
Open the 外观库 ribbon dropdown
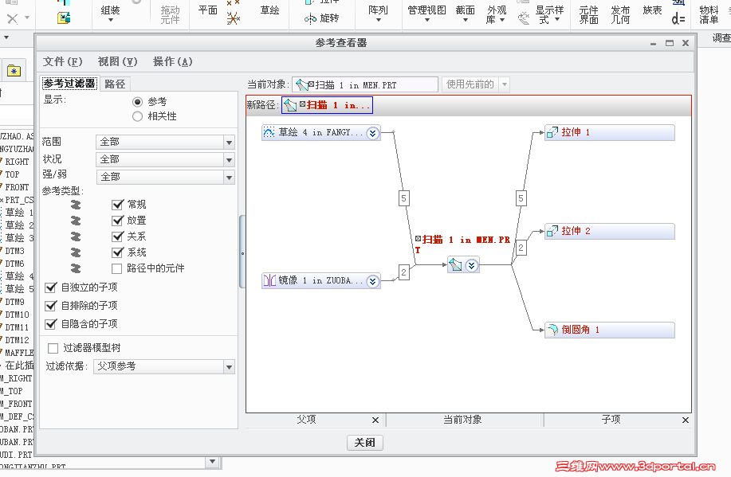497,14
